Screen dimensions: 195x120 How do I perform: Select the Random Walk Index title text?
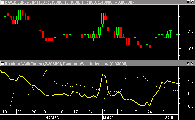[x=66, y=64]
